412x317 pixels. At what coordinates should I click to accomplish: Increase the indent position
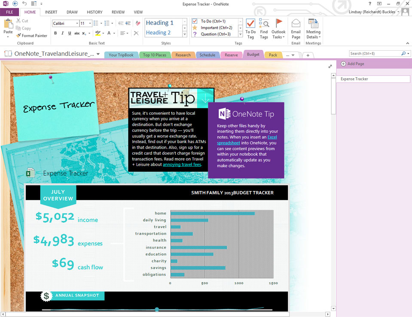[128, 23]
